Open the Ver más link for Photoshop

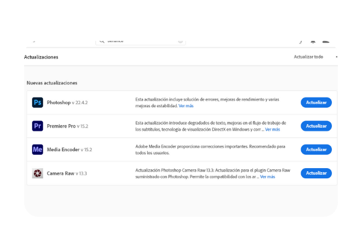tap(186, 106)
